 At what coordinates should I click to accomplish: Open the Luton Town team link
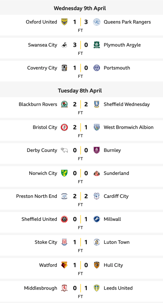pyautogui.click(x=117, y=242)
